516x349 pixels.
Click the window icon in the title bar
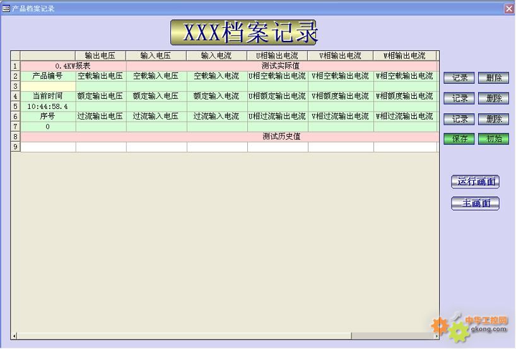click(x=6, y=8)
